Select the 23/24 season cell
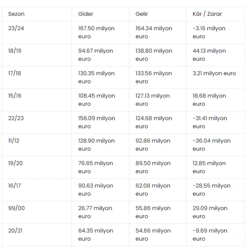The width and height of the screenshot is (246, 248). tap(37, 32)
